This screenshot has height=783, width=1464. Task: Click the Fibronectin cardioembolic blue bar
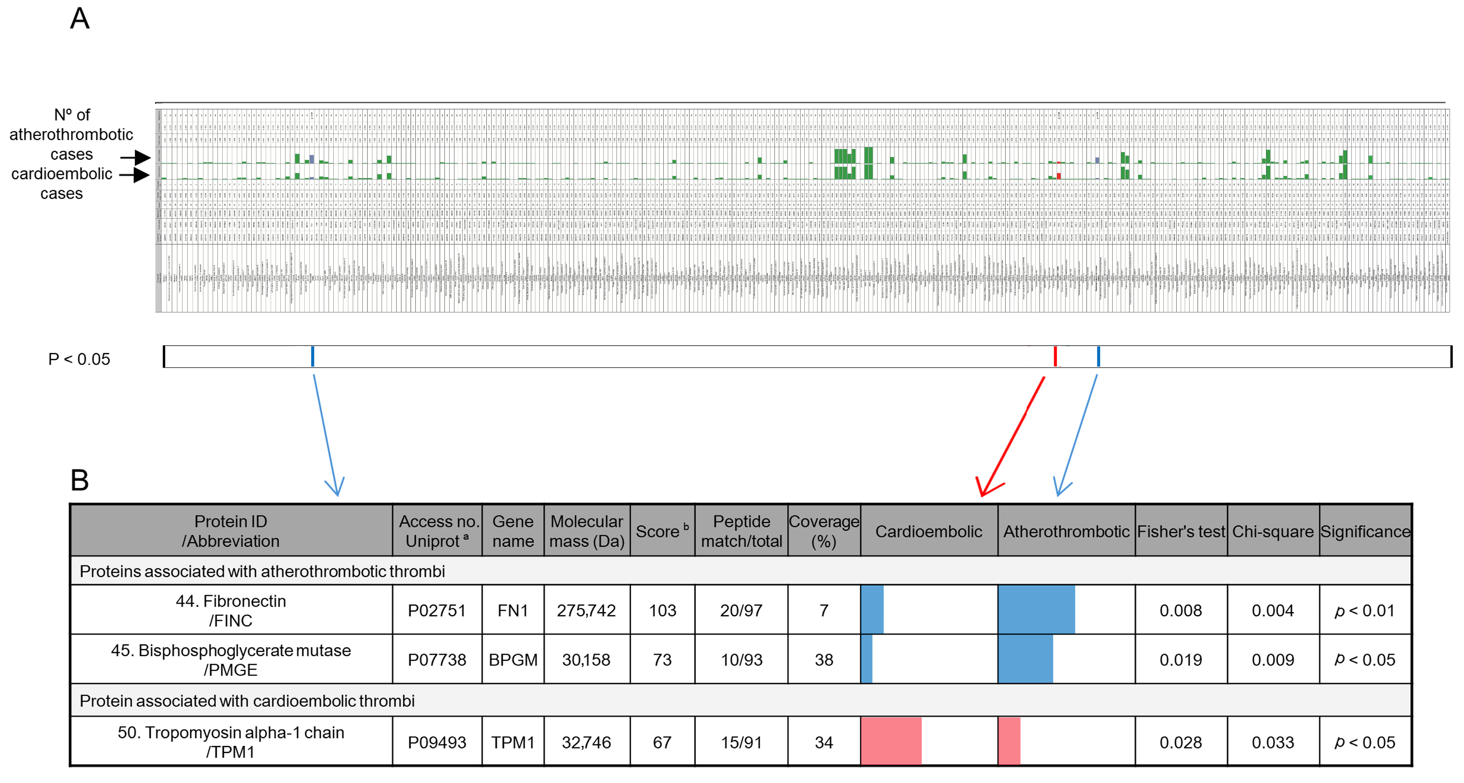[872, 610]
